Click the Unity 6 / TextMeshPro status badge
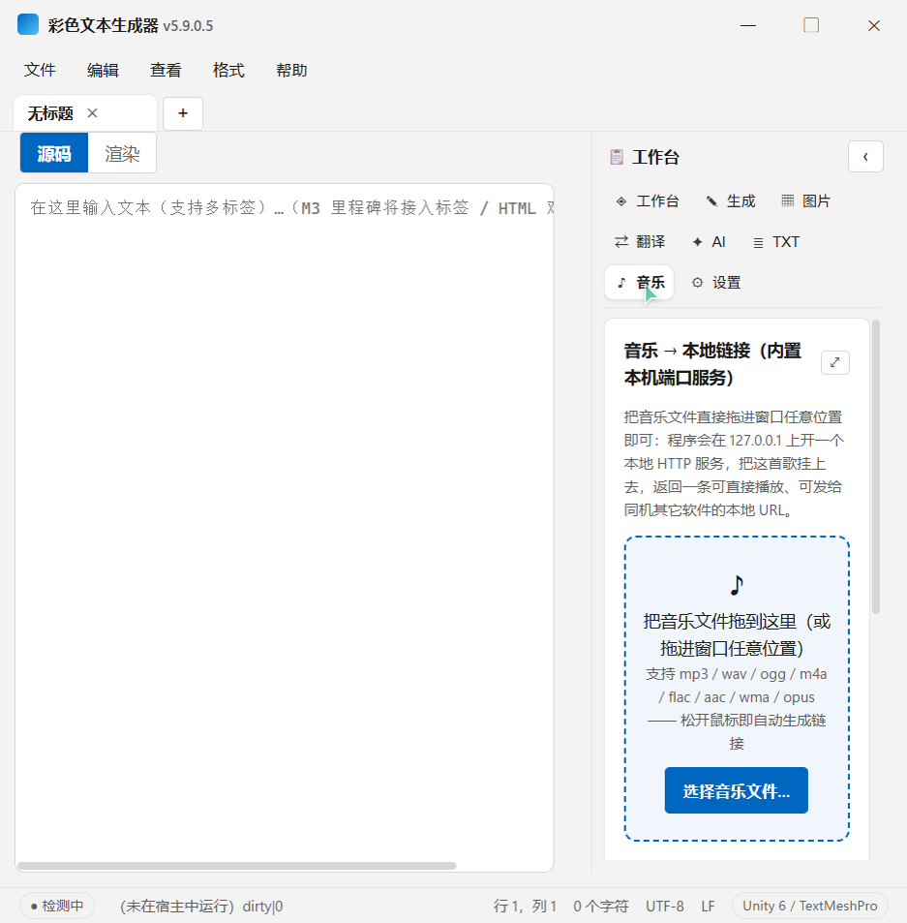907x923 pixels. [810, 906]
